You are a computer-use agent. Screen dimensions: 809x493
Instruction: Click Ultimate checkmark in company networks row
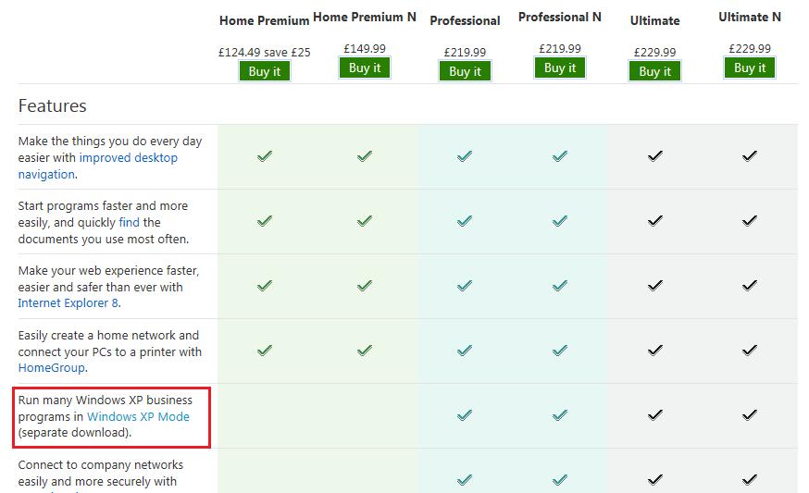(x=655, y=479)
